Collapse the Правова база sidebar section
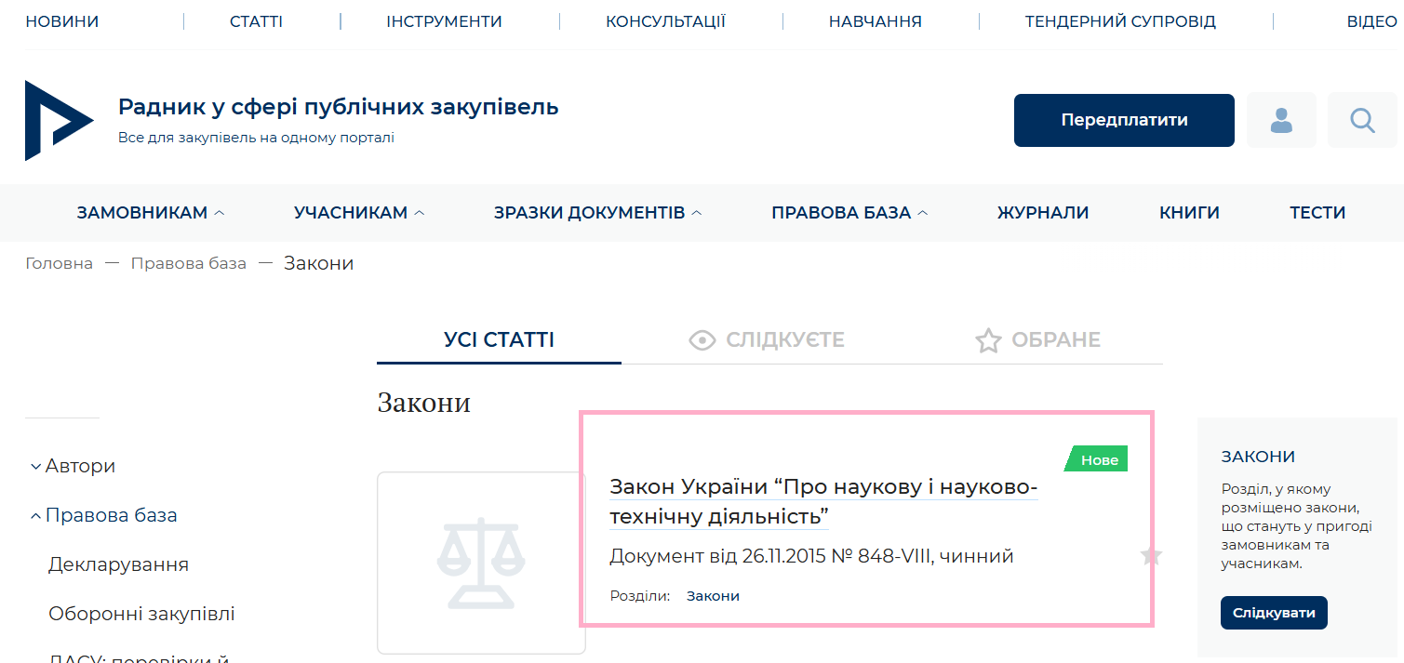Screen dimensions: 1404x663 [103, 515]
